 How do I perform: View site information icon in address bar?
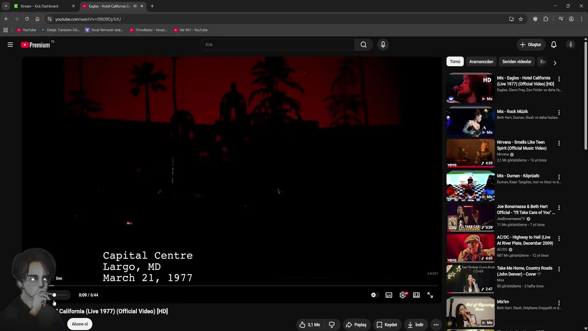pyautogui.click(x=50, y=19)
